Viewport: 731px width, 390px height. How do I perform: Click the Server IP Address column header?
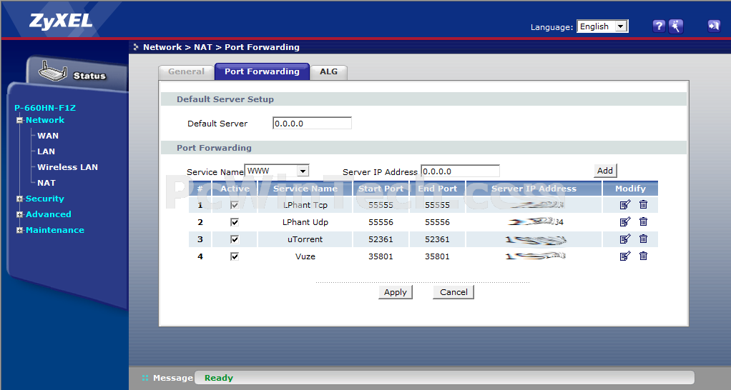[534, 189]
